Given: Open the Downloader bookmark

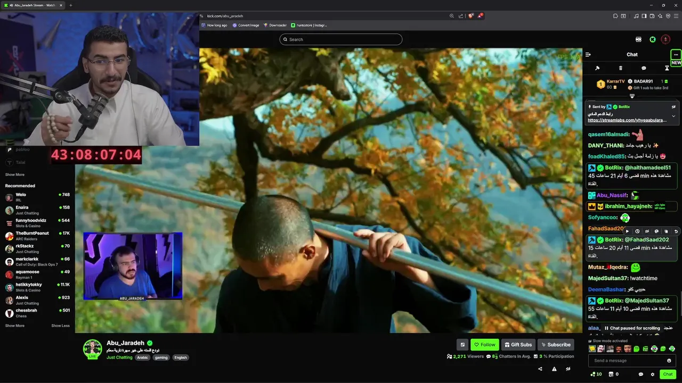Looking at the screenshot, I should click(275, 25).
